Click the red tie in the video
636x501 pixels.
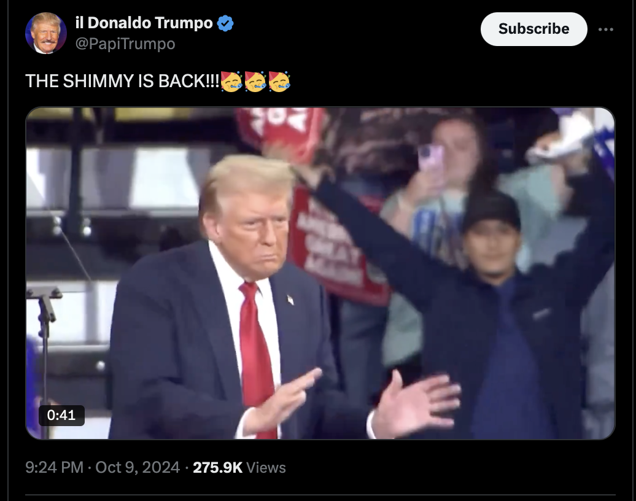(x=255, y=359)
